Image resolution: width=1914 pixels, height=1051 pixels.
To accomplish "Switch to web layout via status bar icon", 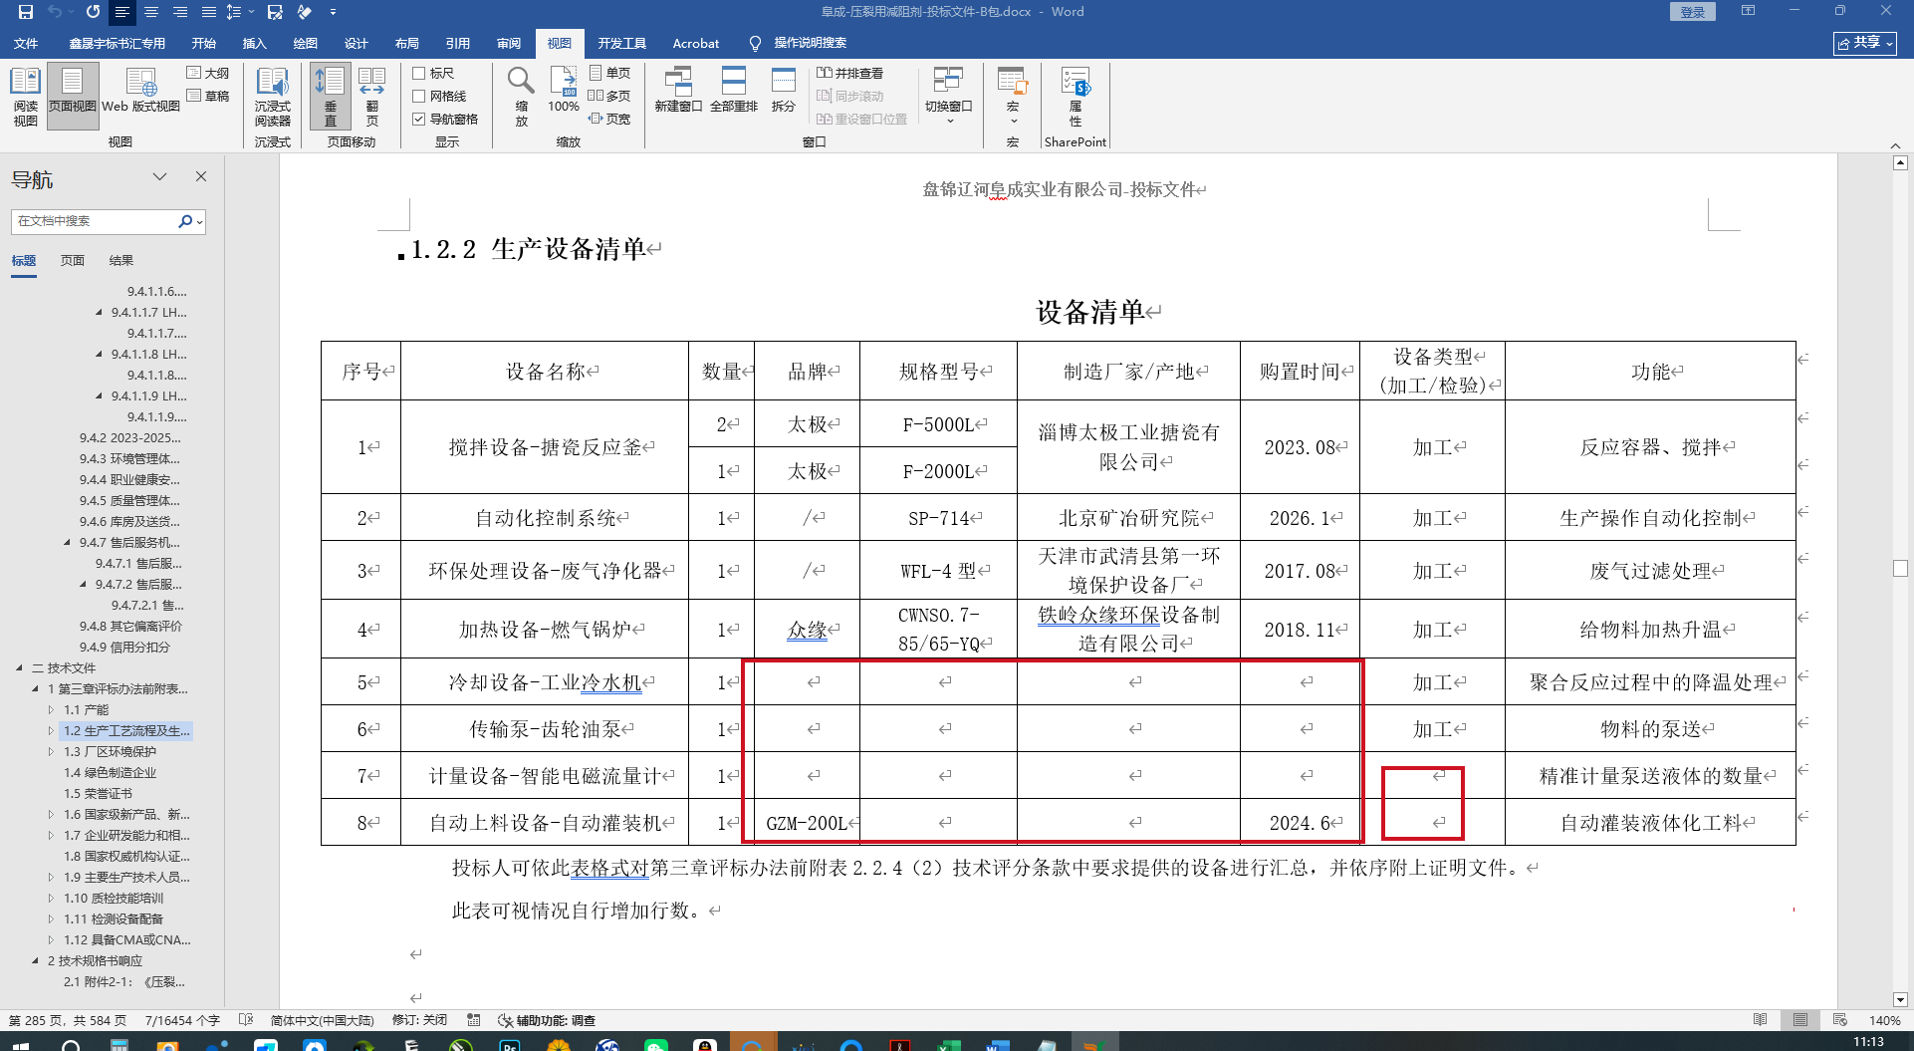I will [x=1840, y=1020].
